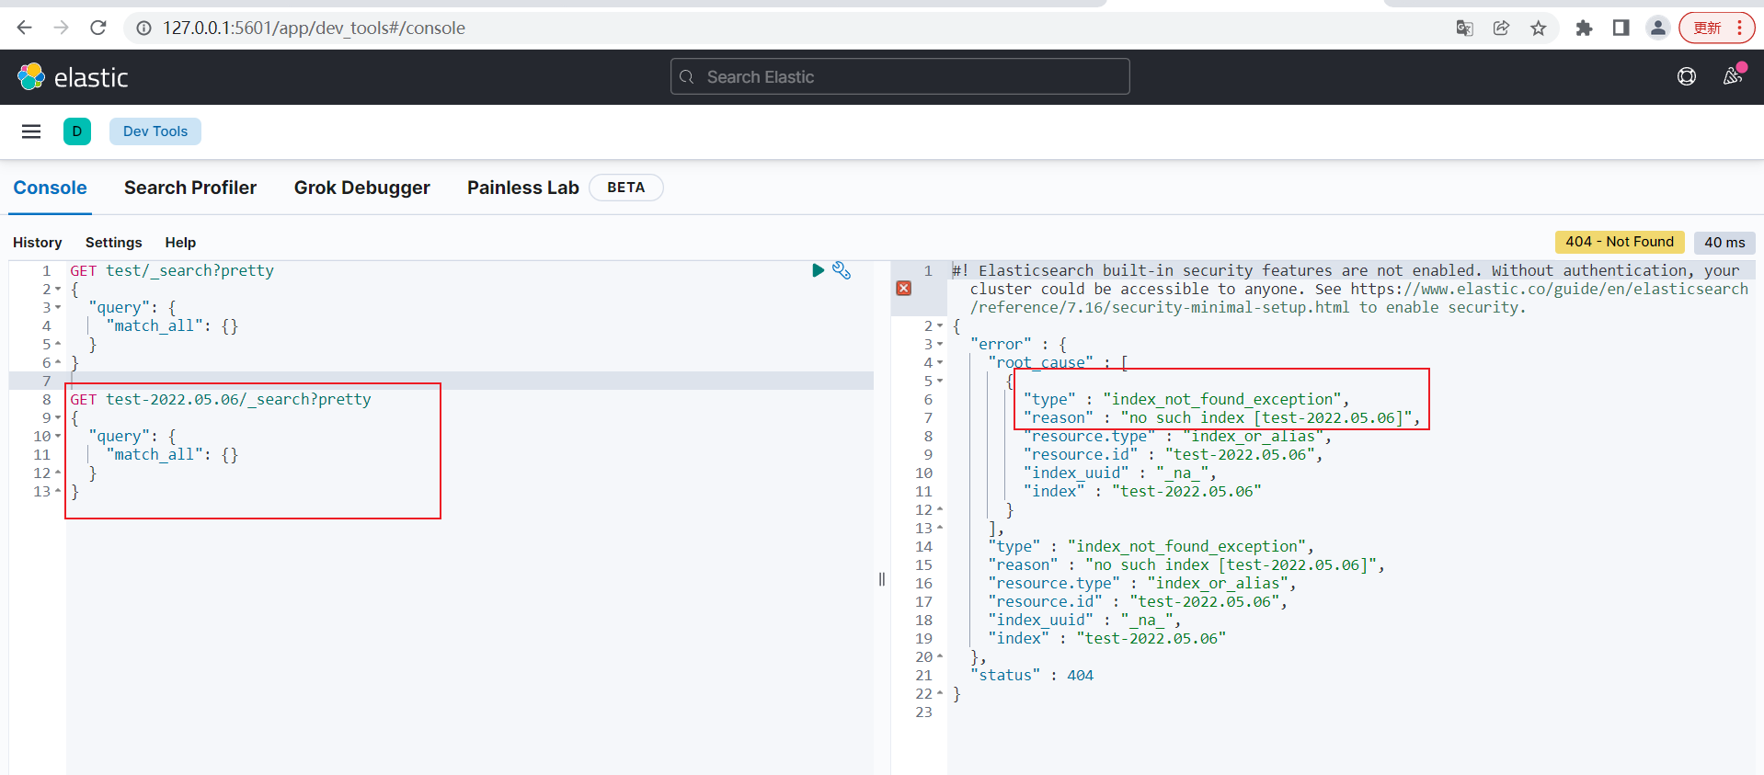The width and height of the screenshot is (1764, 775).
Task: Open the D space avatar
Action: click(77, 131)
